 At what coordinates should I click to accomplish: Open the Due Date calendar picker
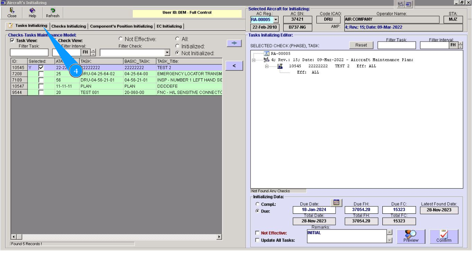tap(336, 203)
